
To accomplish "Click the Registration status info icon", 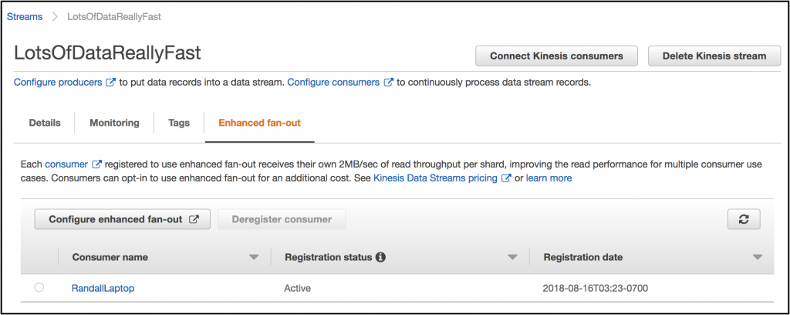I will (380, 257).
